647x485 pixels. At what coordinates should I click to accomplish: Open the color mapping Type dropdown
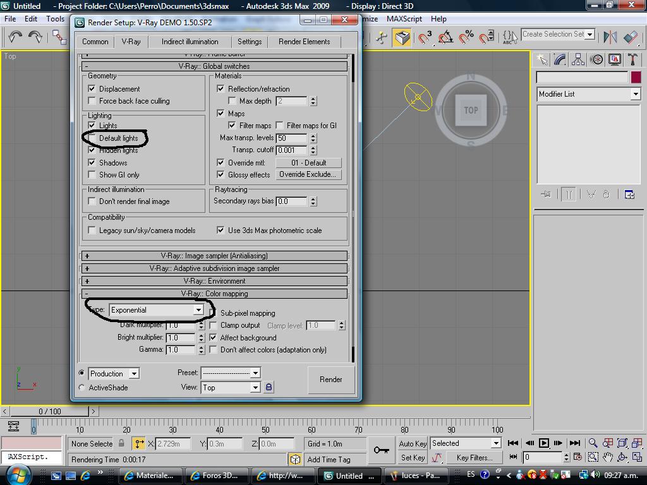(x=157, y=310)
